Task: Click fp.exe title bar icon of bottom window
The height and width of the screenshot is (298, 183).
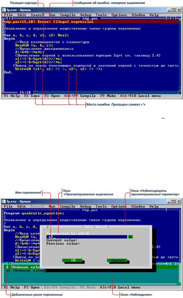Action: point(4,201)
